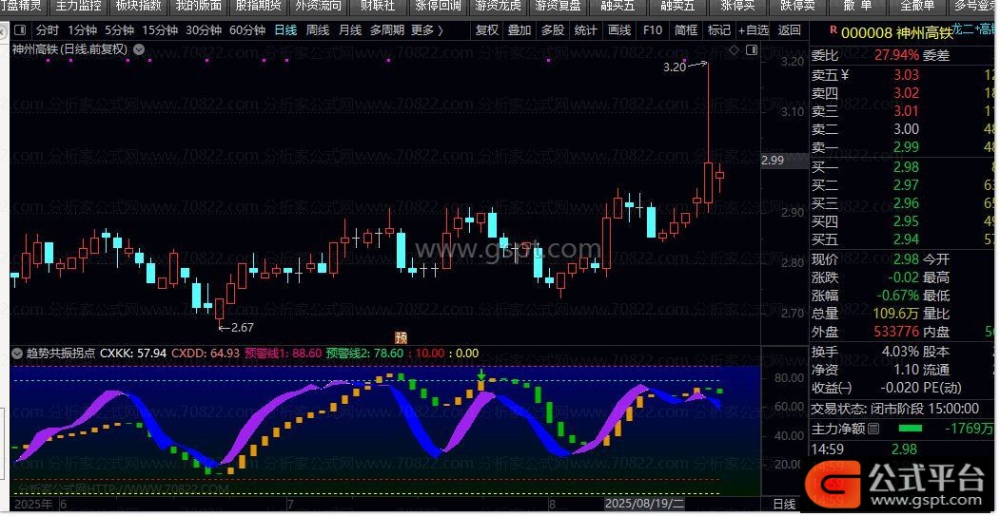The width and height of the screenshot is (1000, 516).
Task: Expand the 趋势共振拐点 indicator dropdown
Action: 16,353
